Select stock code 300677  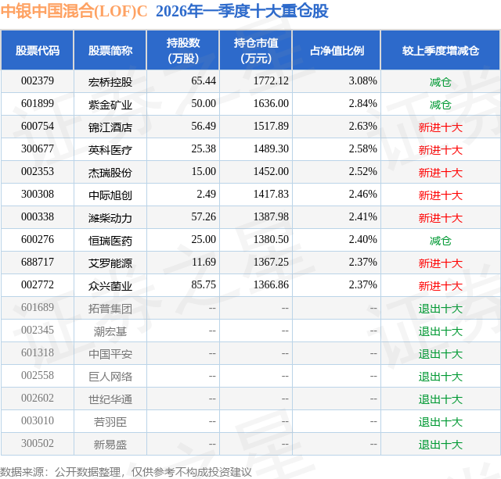click(38, 148)
